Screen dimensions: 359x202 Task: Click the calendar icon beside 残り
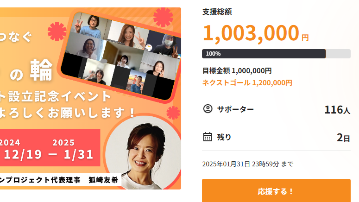point(208,137)
